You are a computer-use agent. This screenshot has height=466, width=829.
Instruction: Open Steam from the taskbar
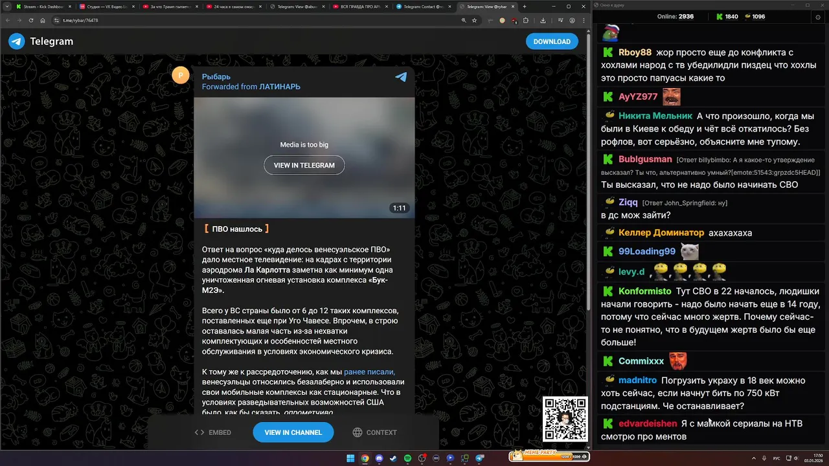pos(393,458)
